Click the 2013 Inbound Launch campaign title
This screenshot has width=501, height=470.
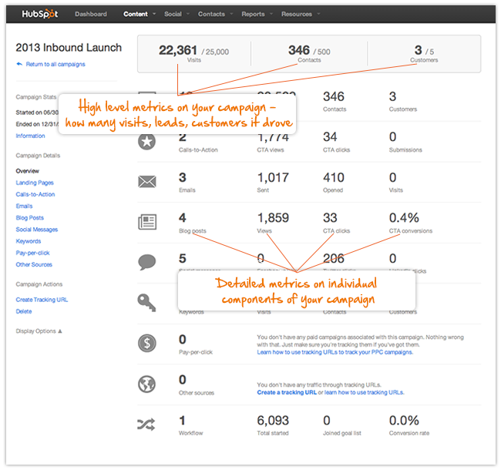coord(69,48)
